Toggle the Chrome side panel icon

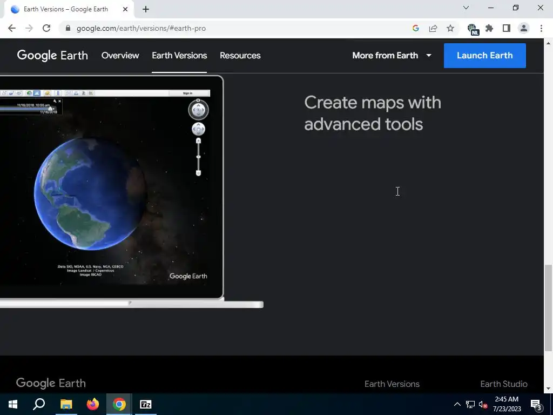(507, 28)
